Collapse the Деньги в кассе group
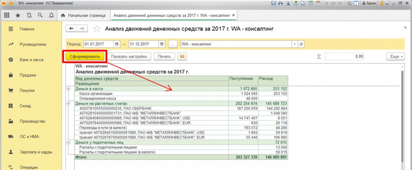Screen dimensions: 412x170 click(x=68, y=88)
